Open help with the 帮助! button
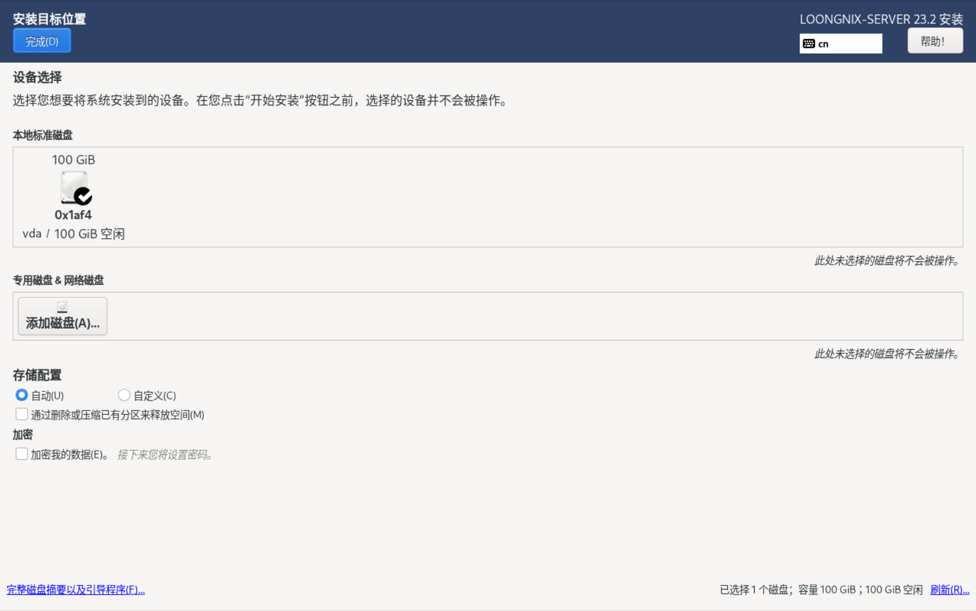This screenshot has height=611, width=976. (x=935, y=41)
